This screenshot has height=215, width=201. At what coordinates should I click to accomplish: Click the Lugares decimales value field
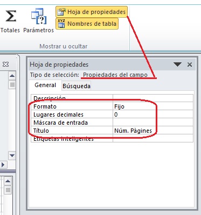pyautogui.click(x=153, y=114)
